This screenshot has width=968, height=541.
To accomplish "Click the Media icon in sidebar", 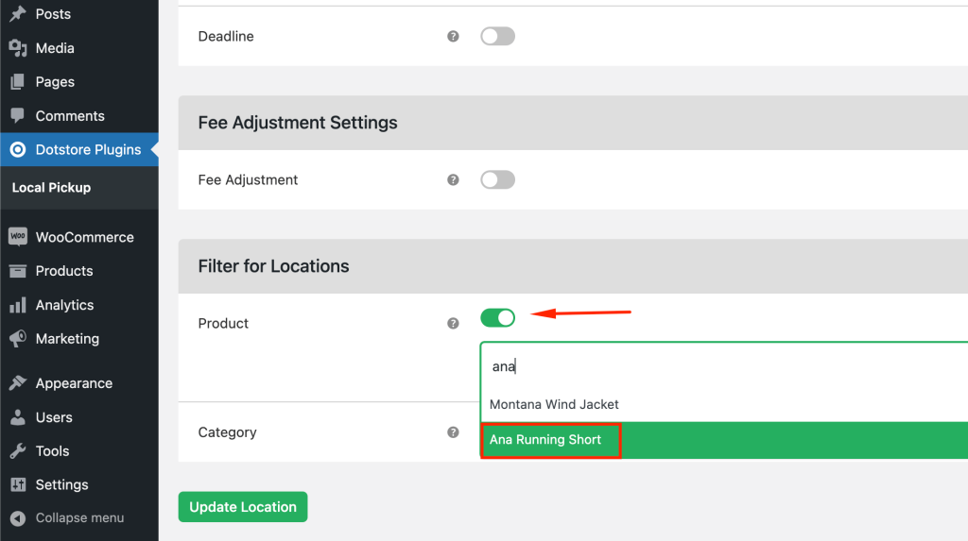I will pos(17,48).
